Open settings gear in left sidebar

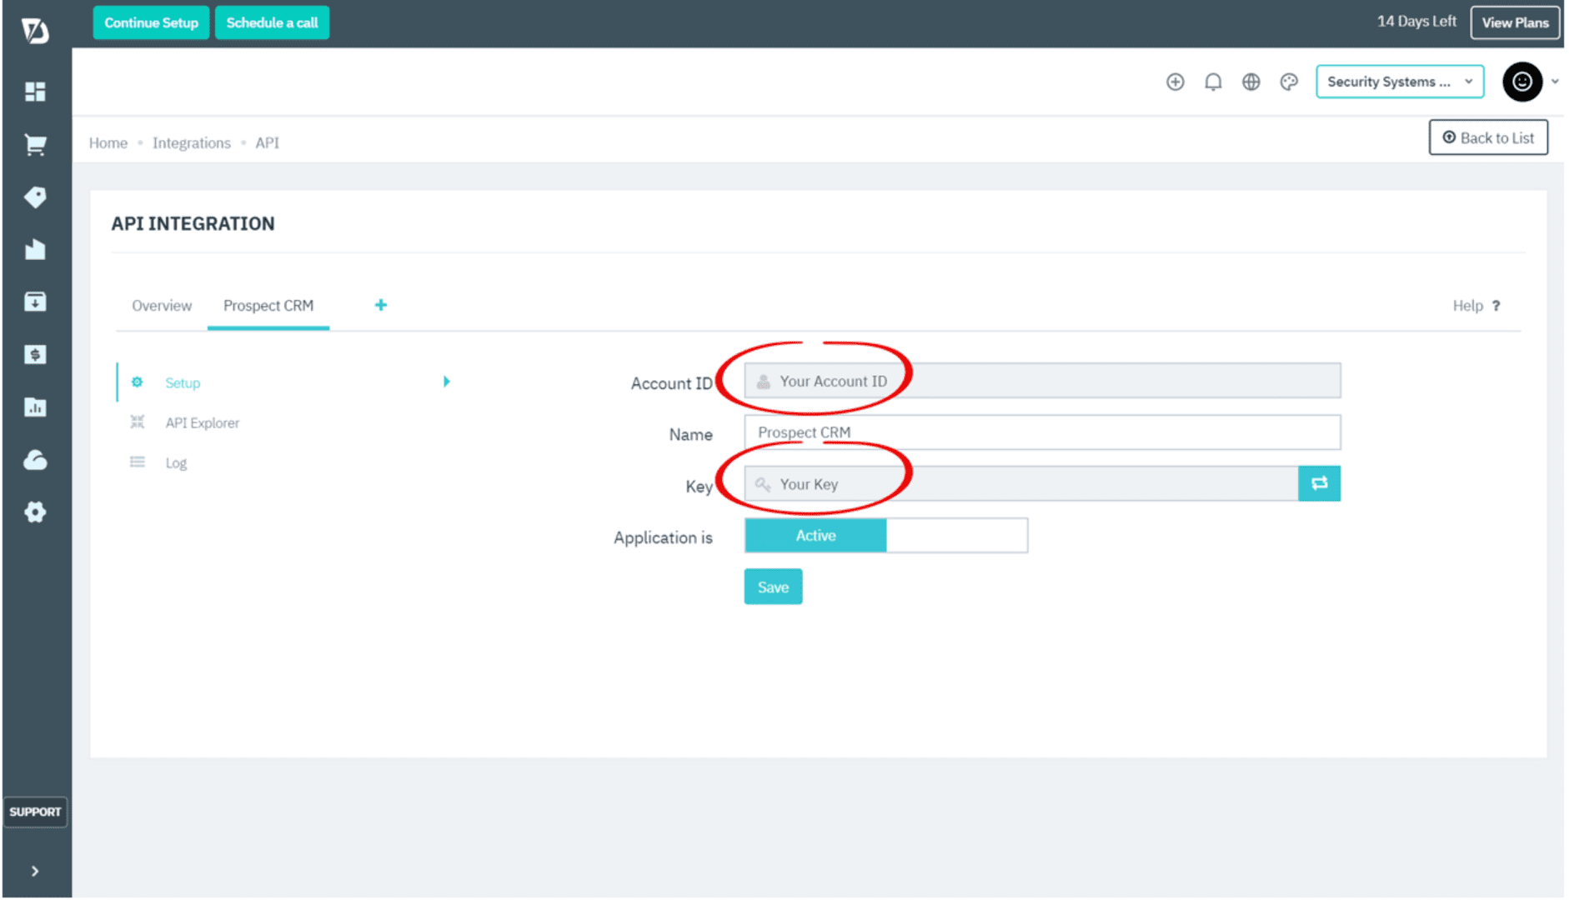pyautogui.click(x=35, y=512)
